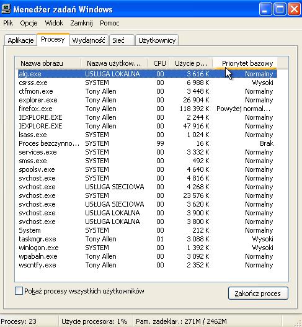
Task: Click the Zakończ proces button
Action: [258, 293]
